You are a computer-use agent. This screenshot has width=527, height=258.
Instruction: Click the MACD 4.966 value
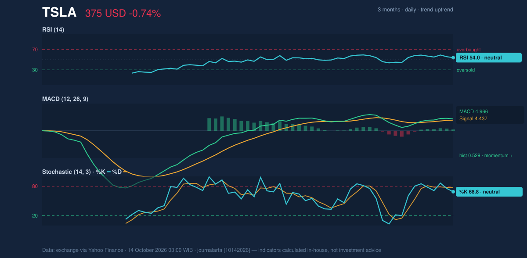(474, 111)
